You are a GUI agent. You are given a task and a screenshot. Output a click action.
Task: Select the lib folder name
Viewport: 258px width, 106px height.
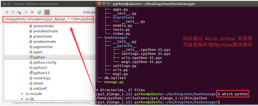point(32,99)
